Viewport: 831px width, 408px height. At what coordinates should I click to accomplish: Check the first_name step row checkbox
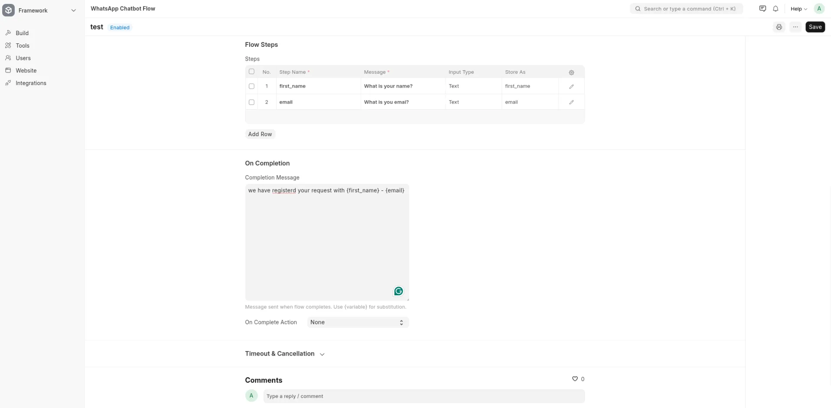pos(251,86)
